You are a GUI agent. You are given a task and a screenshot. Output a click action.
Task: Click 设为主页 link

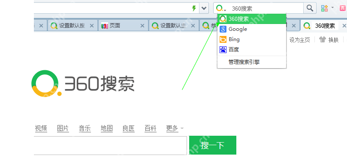click(x=300, y=40)
